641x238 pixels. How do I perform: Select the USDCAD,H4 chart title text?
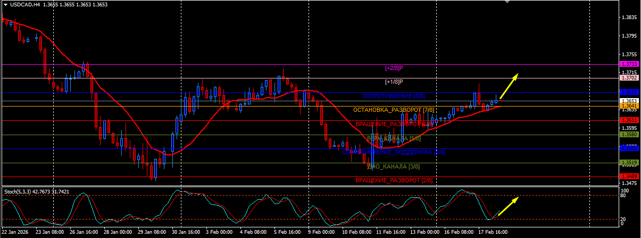tap(24, 4)
